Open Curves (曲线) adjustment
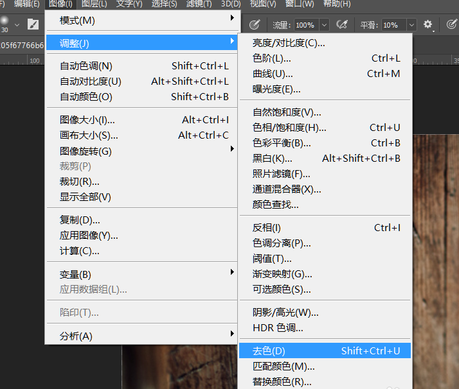The image size is (459, 389). [325, 74]
